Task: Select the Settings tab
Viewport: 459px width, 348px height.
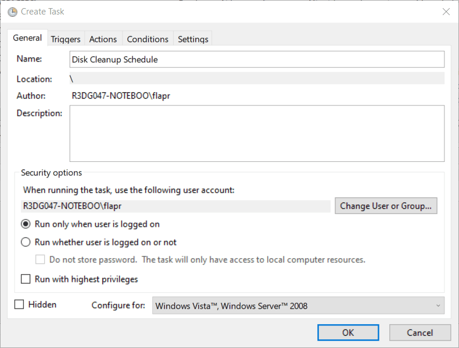Action: point(193,39)
